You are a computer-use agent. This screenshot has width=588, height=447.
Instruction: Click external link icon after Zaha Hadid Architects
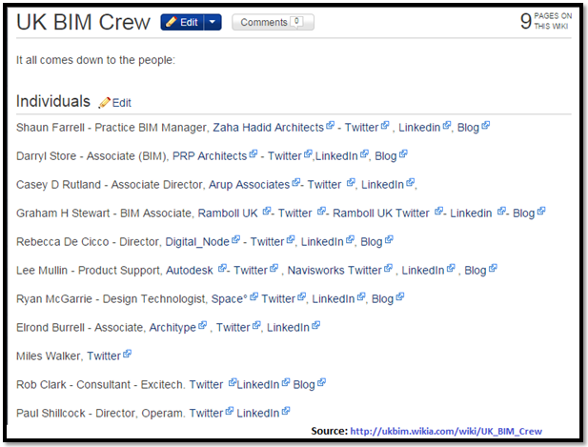point(330,125)
